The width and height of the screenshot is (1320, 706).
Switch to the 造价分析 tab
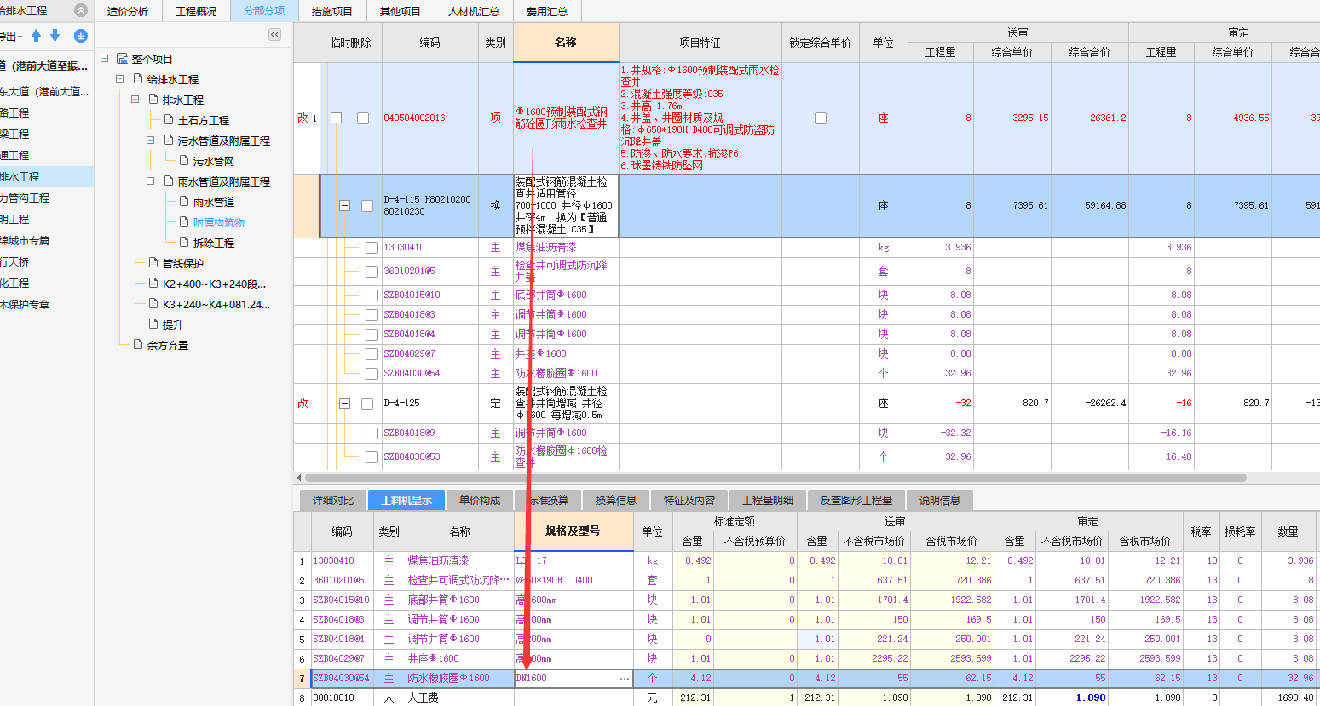[128, 11]
